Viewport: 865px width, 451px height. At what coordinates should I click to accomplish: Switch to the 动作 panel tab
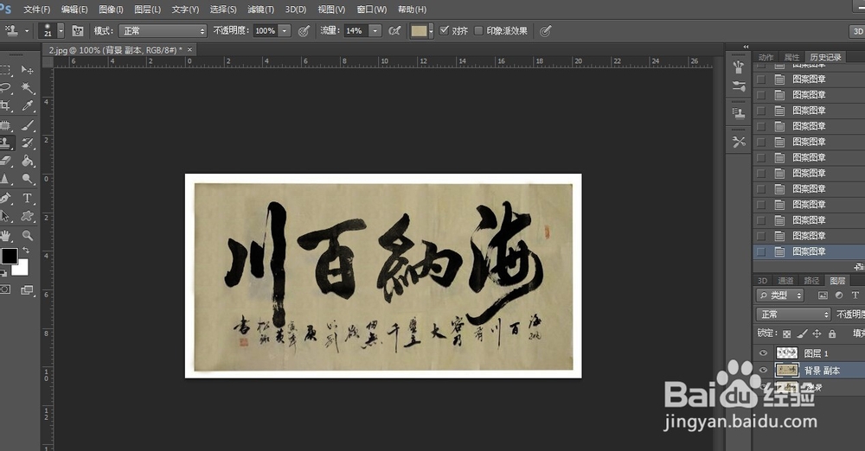pos(766,57)
